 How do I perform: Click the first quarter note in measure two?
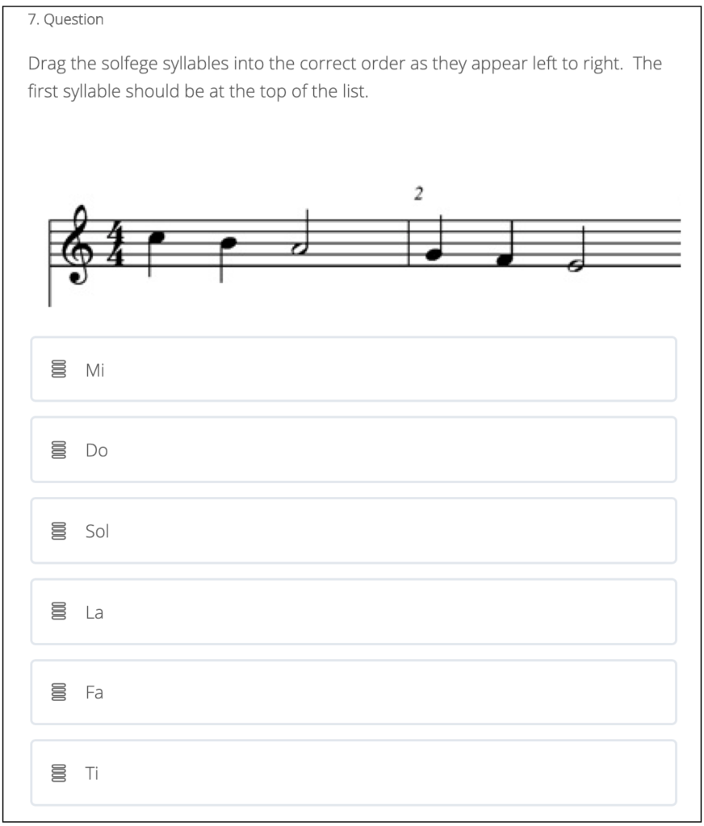pyautogui.click(x=434, y=256)
